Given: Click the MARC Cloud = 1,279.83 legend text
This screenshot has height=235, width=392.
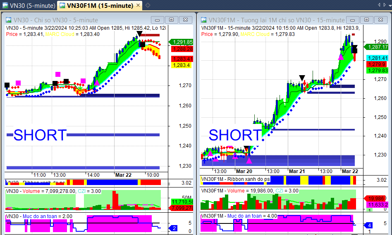Looking at the screenshot, I should point(268,34).
